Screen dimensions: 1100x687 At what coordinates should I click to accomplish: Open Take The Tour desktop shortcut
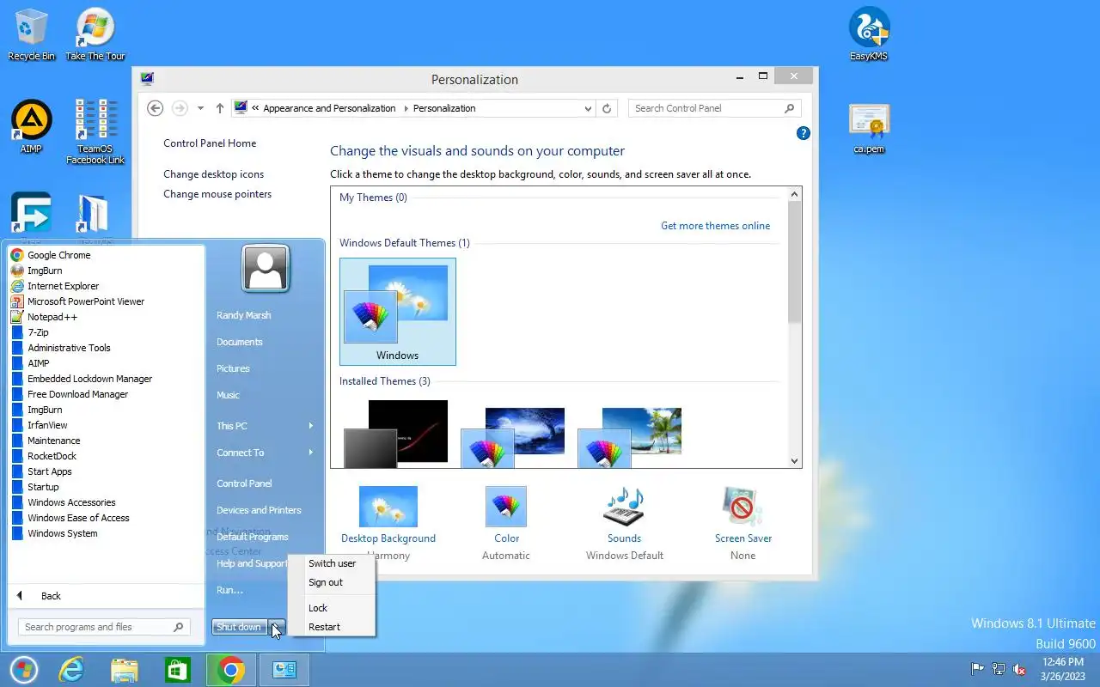click(x=95, y=34)
